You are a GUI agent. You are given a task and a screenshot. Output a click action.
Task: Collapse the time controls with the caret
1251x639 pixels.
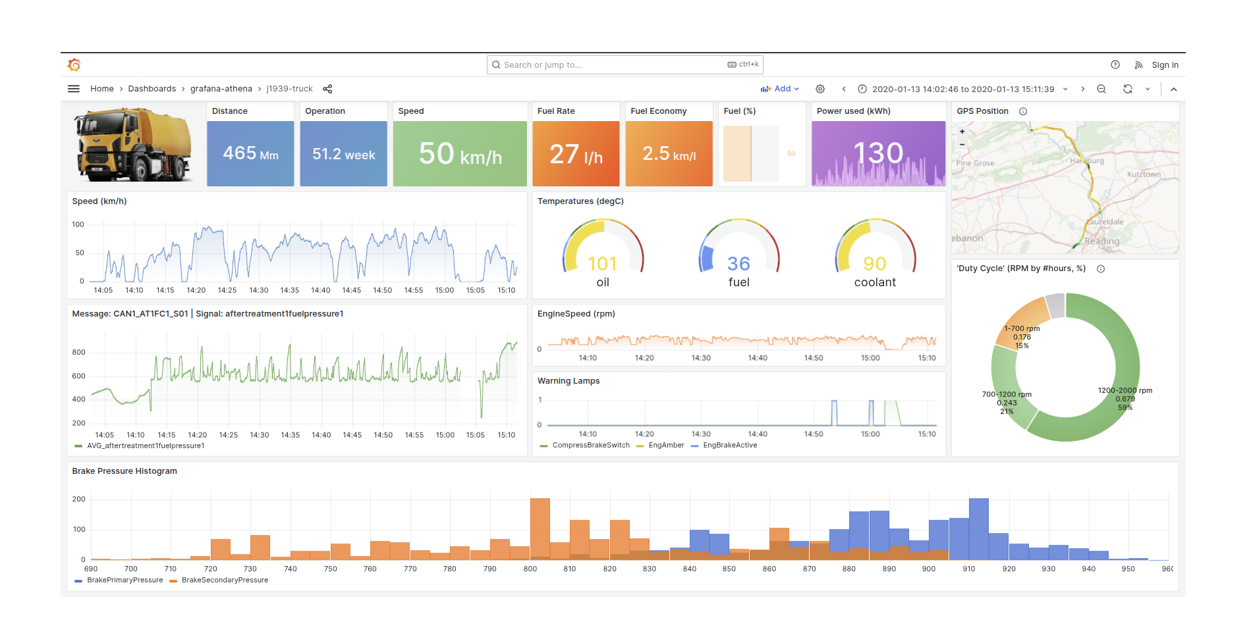tap(1173, 88)
